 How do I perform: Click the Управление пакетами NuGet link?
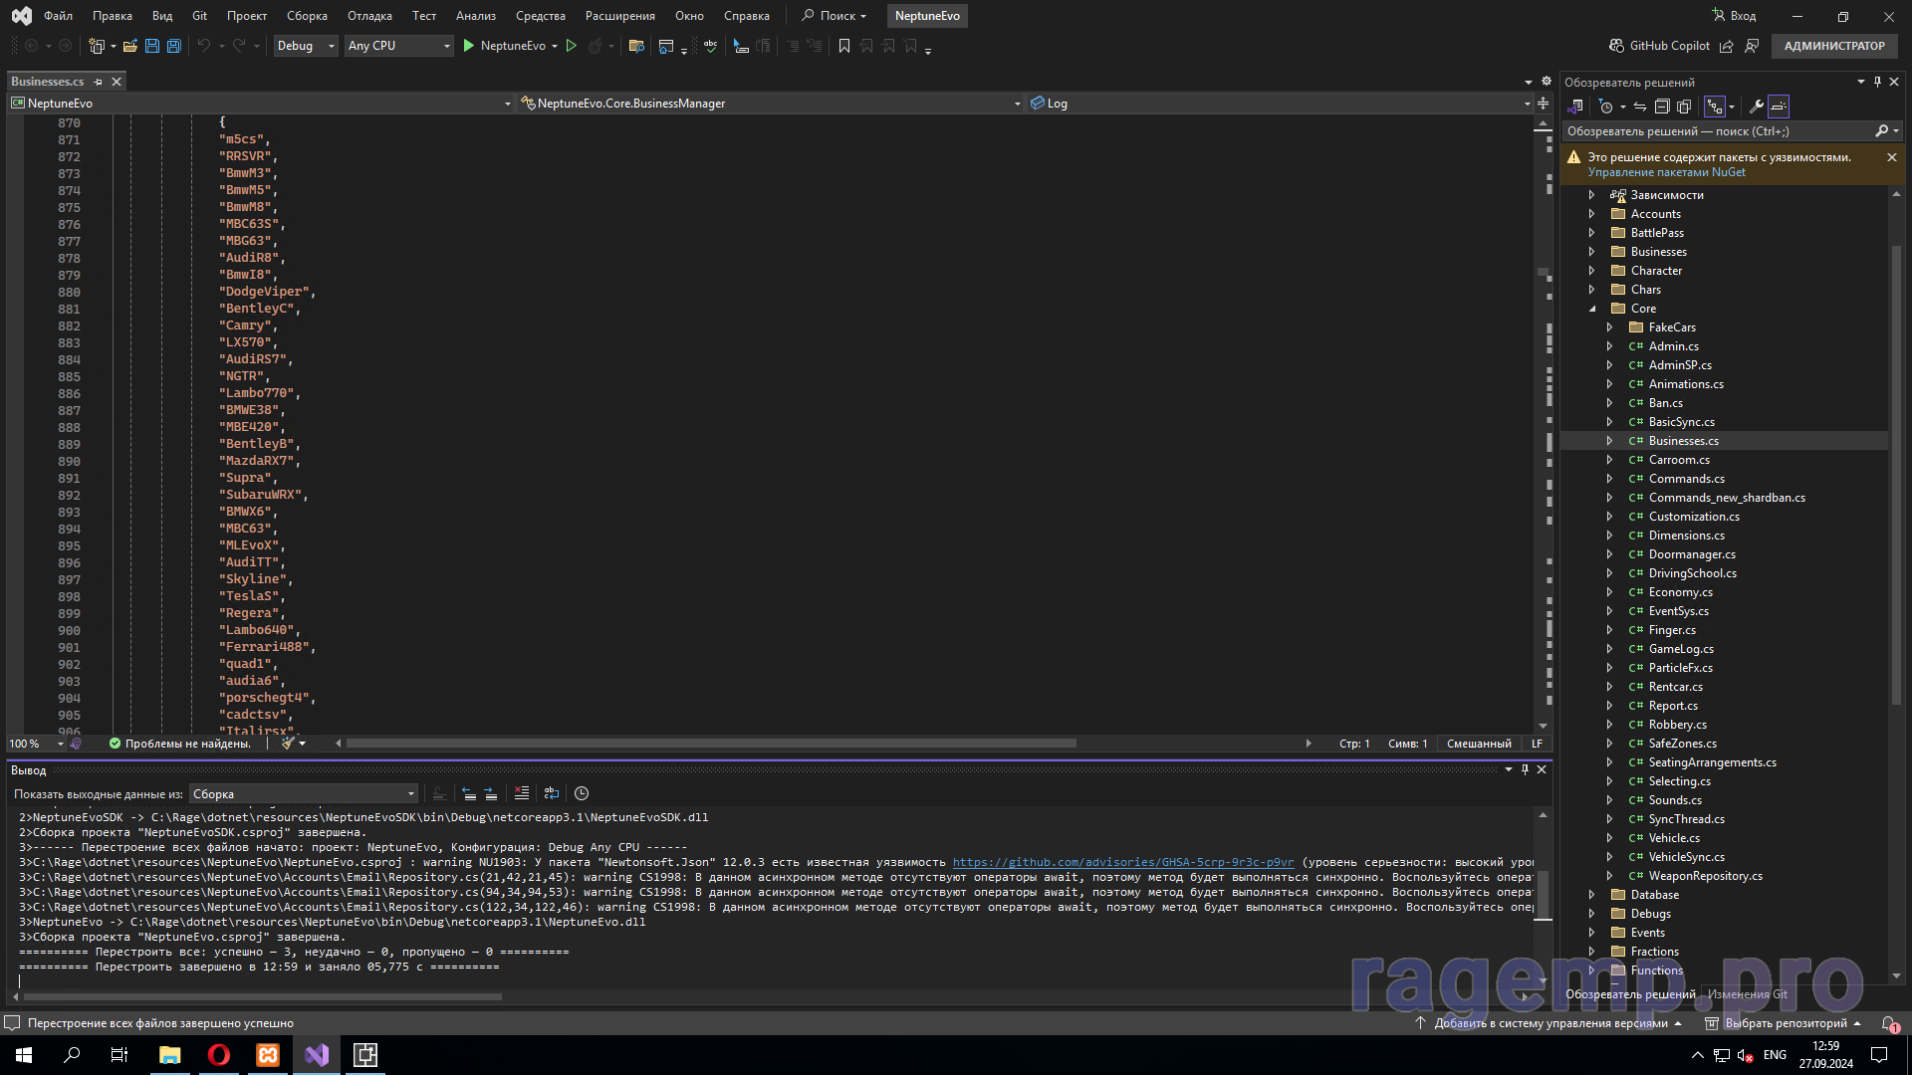pyautogui.click(x=1666, y=172)
